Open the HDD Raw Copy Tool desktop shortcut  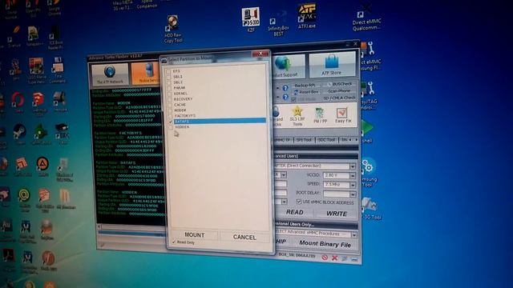(x=173, y=30)
